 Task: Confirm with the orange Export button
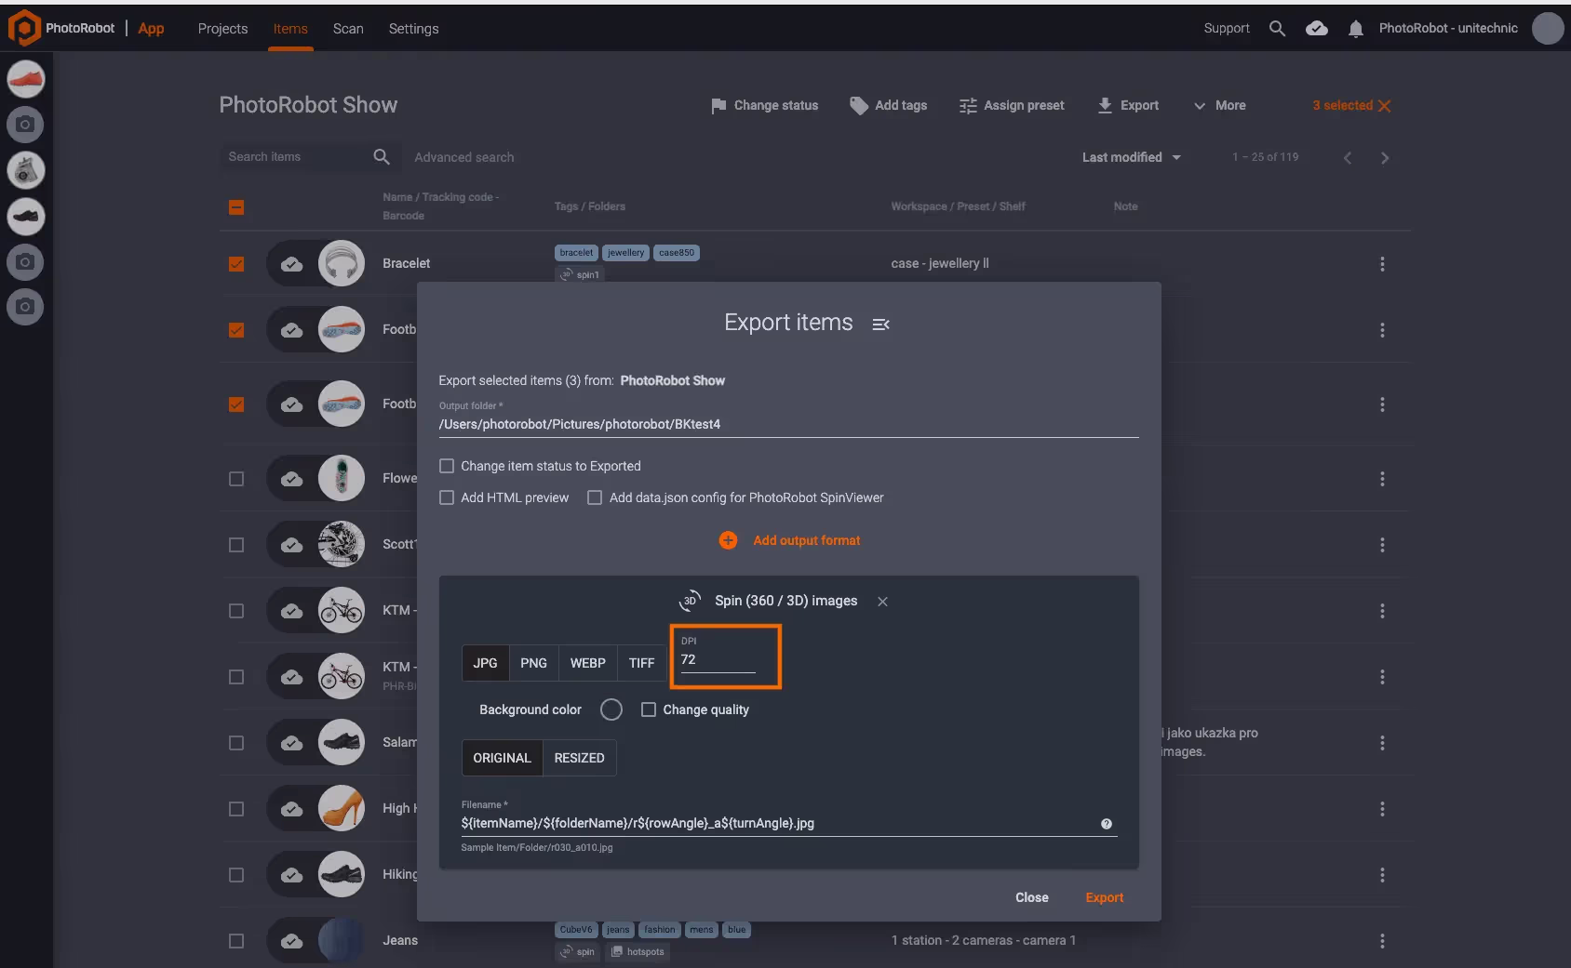(x=1104, y=897)
